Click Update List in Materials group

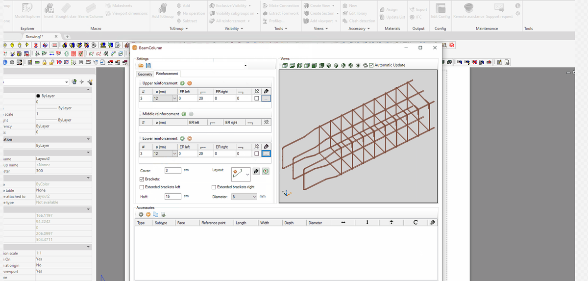tap(392, 17)
